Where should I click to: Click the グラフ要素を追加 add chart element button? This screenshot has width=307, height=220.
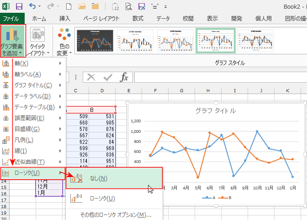[13, 41]
